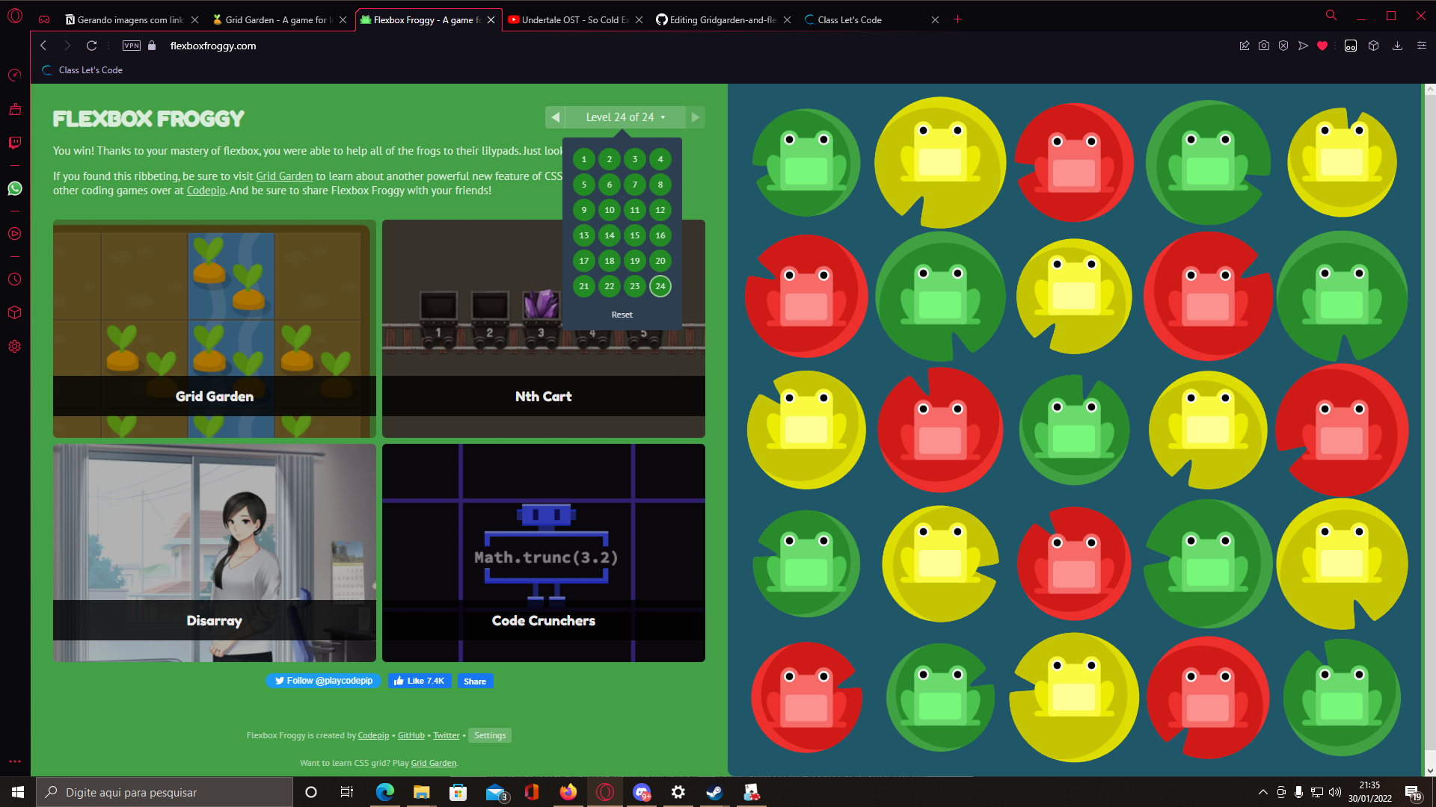Viewport: 1436px width, 807px height.
Task: Select level 13 in the level grid
Action: pos(583,235)
